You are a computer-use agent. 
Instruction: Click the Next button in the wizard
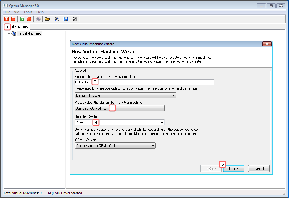(234, 169)
